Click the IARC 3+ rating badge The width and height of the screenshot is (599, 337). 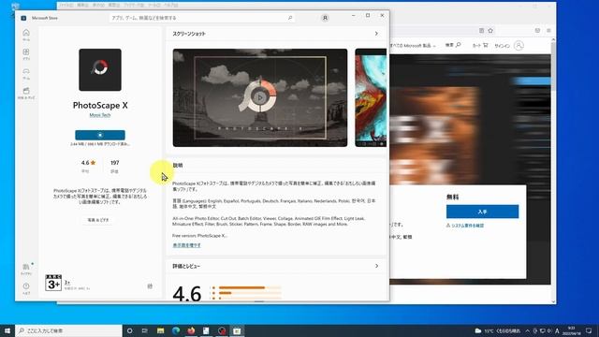click(53, 283)
